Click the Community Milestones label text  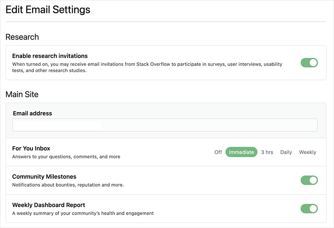pos(44,177)
